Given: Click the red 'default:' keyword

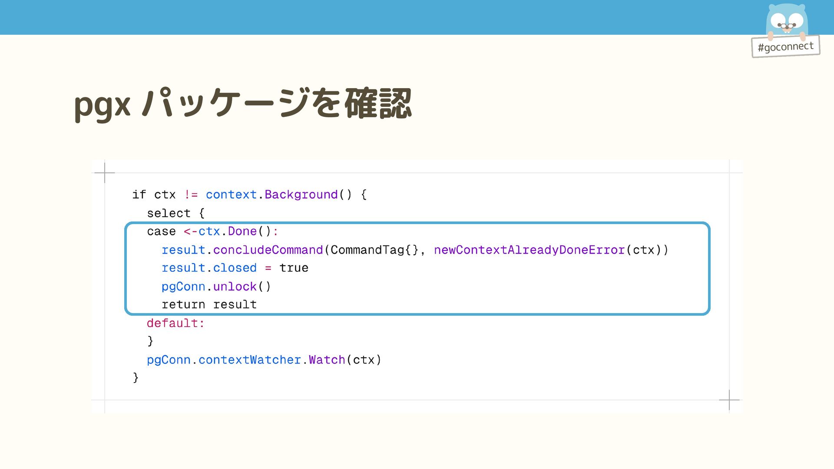Looking at the screenshot, I should 175,323.
